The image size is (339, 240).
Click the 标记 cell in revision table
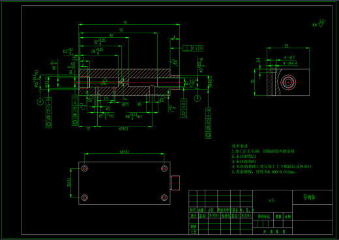tap(193, 210)
